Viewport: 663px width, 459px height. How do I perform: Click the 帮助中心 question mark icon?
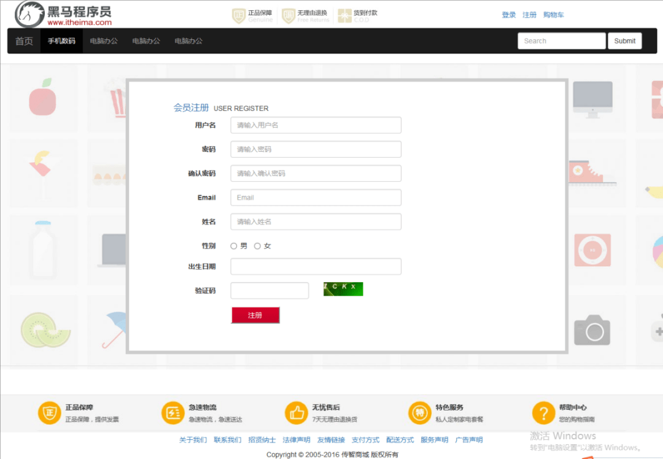point(543,413)
